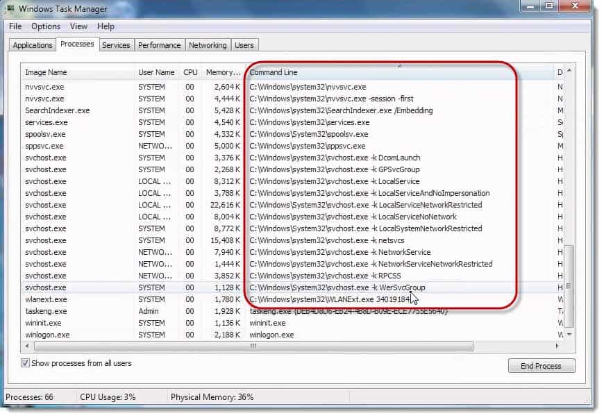Click the CPU Usage: 3% status entry
This screenshot has width=604, height=418.
click(108, 397)
